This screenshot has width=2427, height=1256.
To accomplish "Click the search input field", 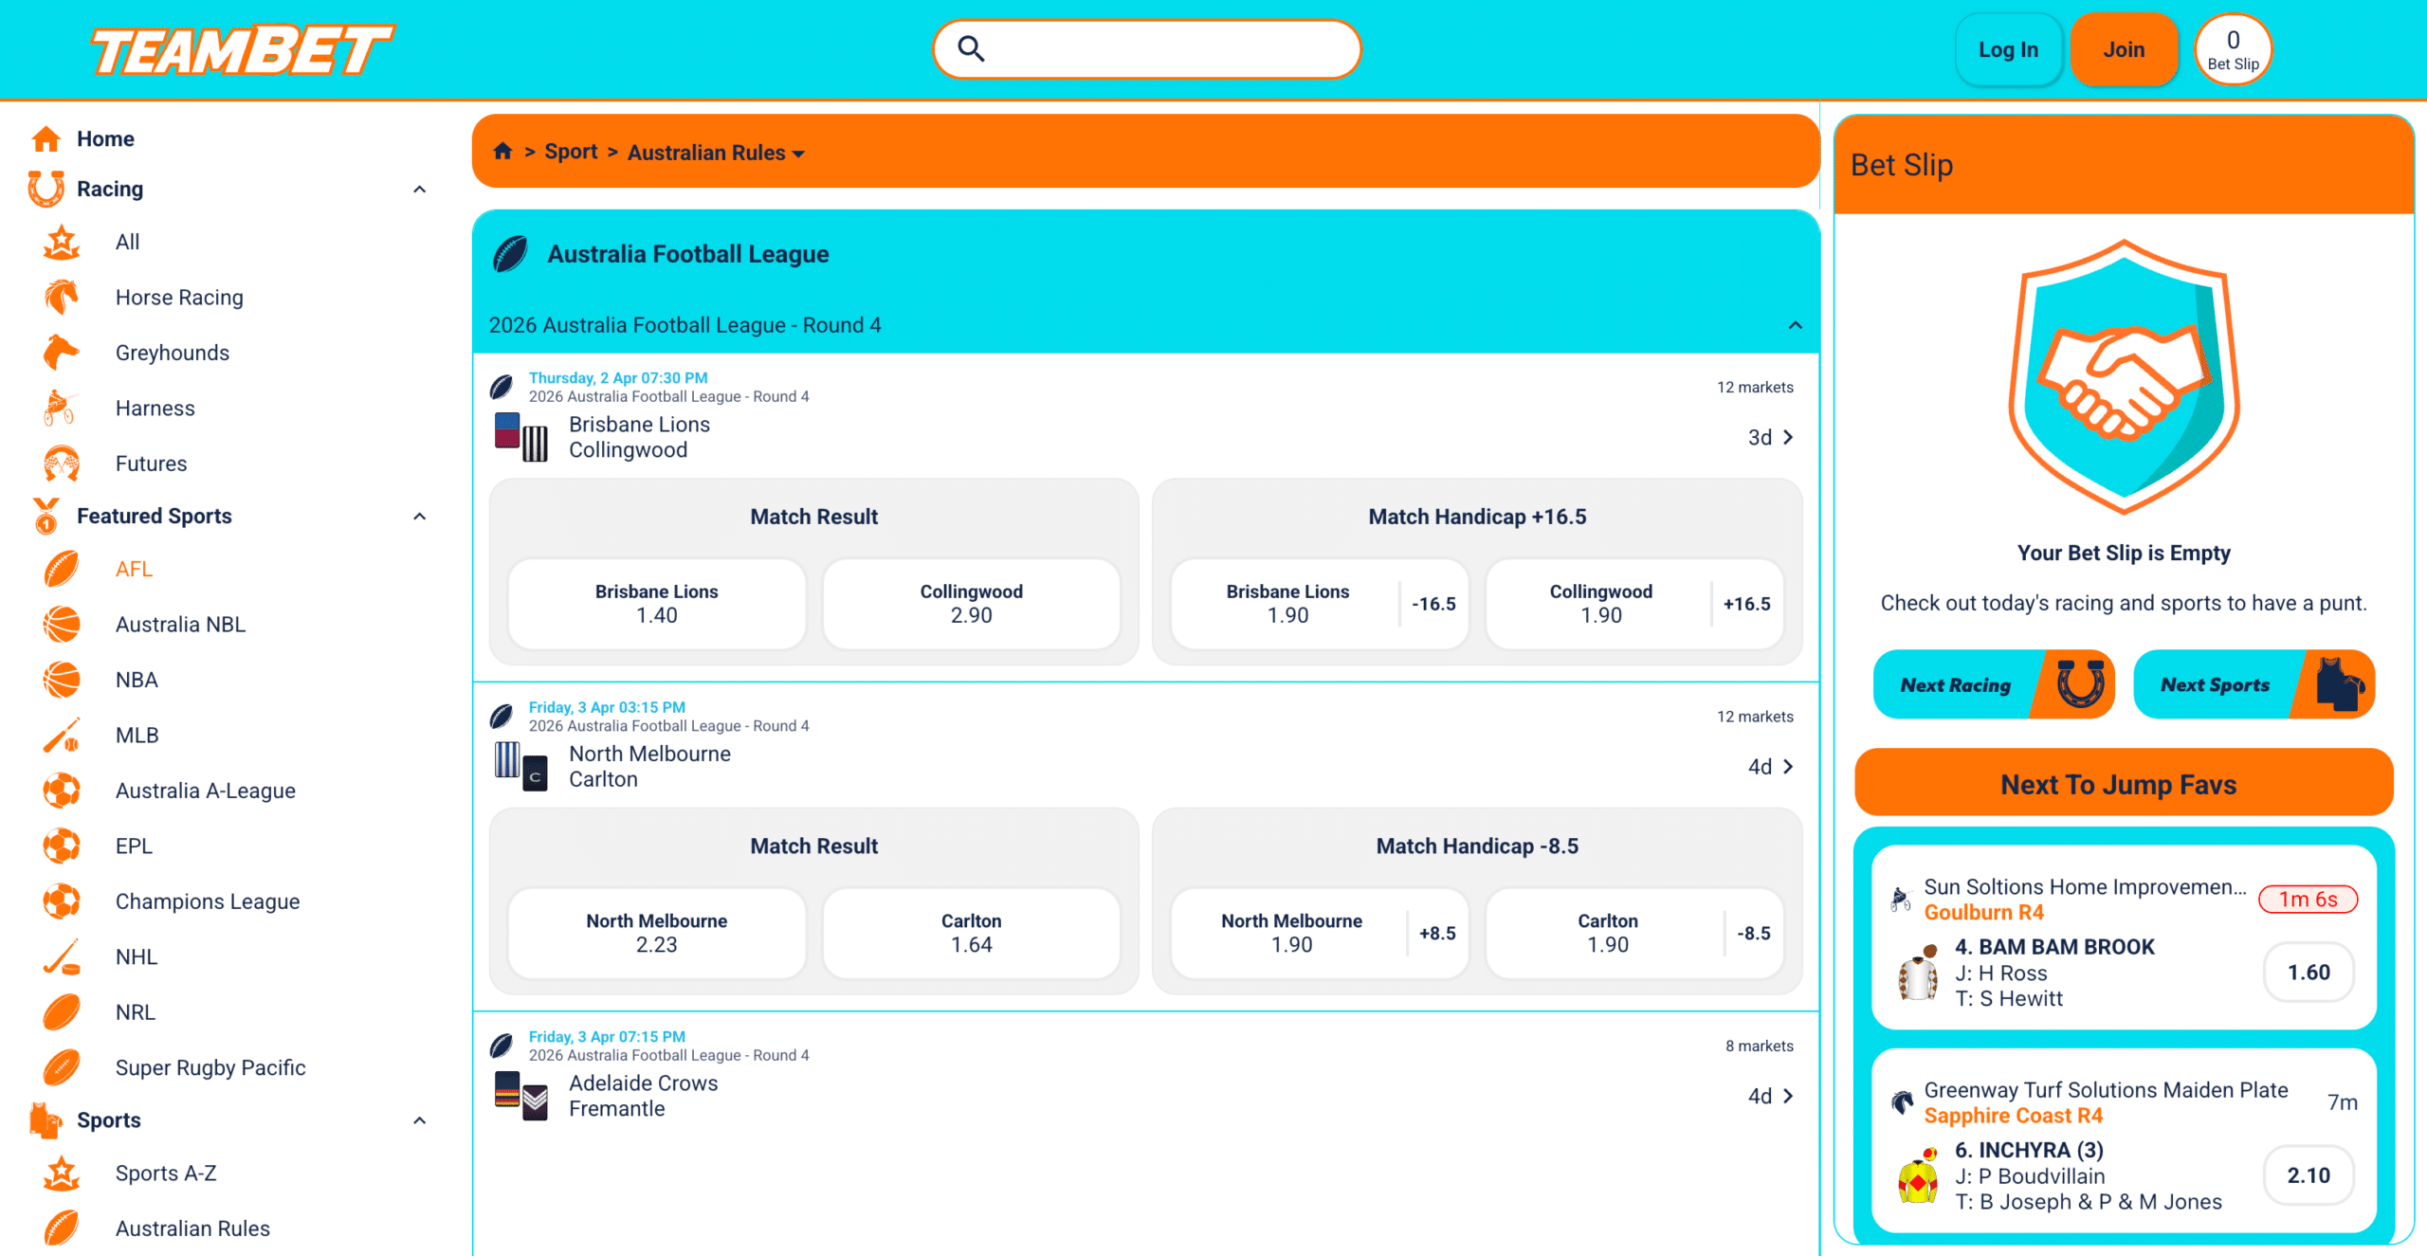I will click(1166, 49).
